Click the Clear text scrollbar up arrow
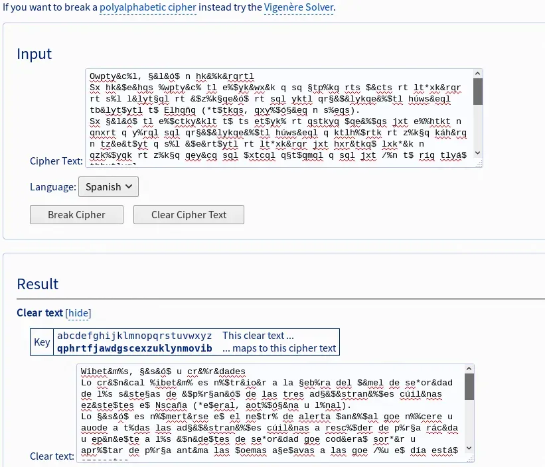This screenshot has height=467, width=545. 470,368
